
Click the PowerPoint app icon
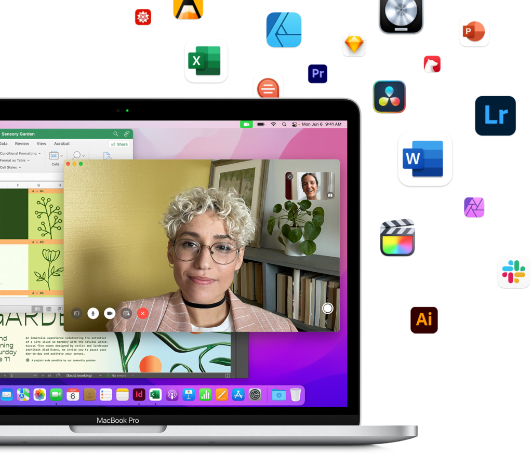click(x=474, y=32)
